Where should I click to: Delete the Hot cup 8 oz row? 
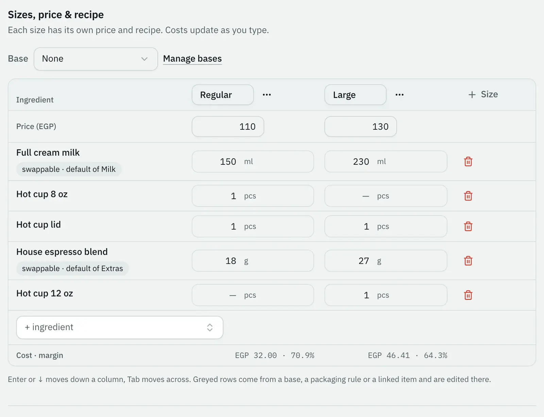click(x=468, y=196)
